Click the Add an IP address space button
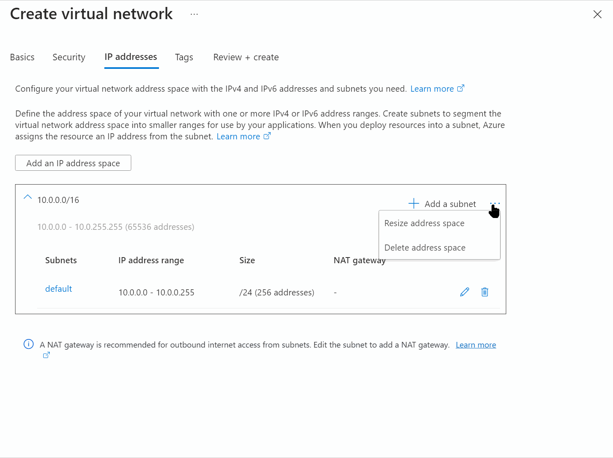The height and width of the screenshot is (458, 613). coord(73,163)
